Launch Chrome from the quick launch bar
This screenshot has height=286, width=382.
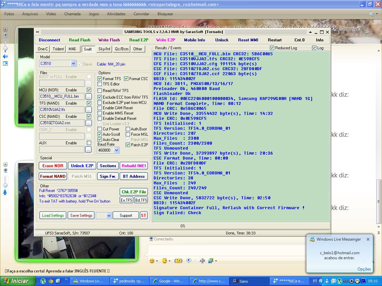click(x=51, y=281)
